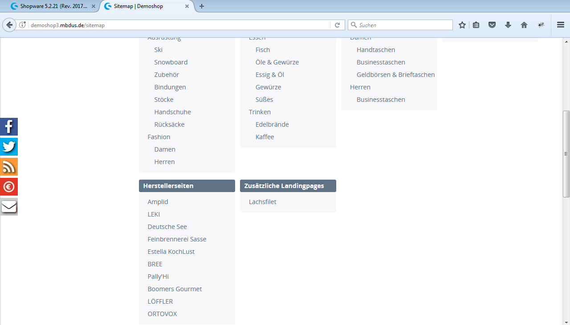570x325 pixels.
Task: Open the Facebook share sidebar icon
Action: (9, 127)
